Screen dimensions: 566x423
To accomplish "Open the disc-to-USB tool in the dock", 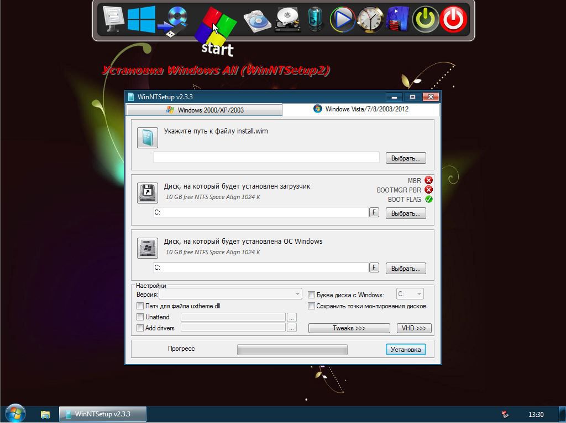I will 174,22.
